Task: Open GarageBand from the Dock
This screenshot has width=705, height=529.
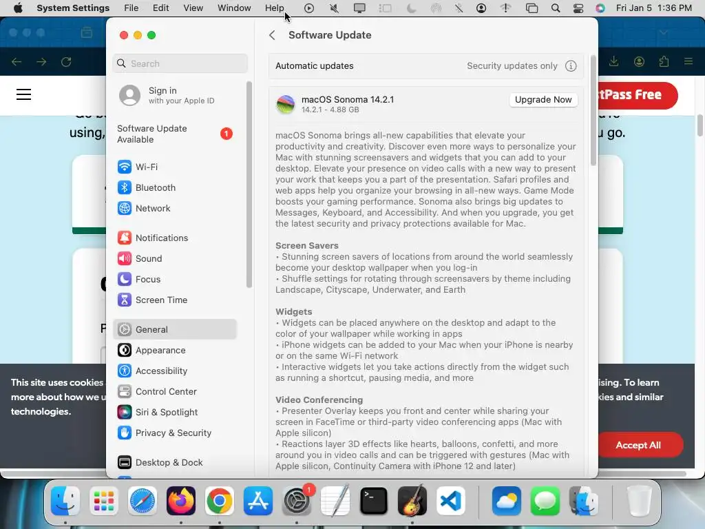Action: (x=412, y=501)
